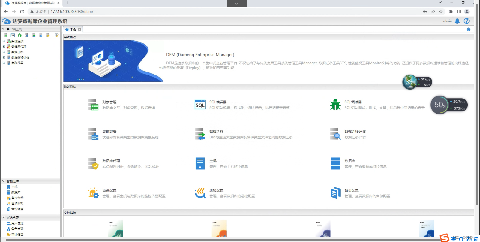Viewport: 480px width, 242px height.
Task: Collapse the 智能运维 panel
Action: (x=3, y=181)
